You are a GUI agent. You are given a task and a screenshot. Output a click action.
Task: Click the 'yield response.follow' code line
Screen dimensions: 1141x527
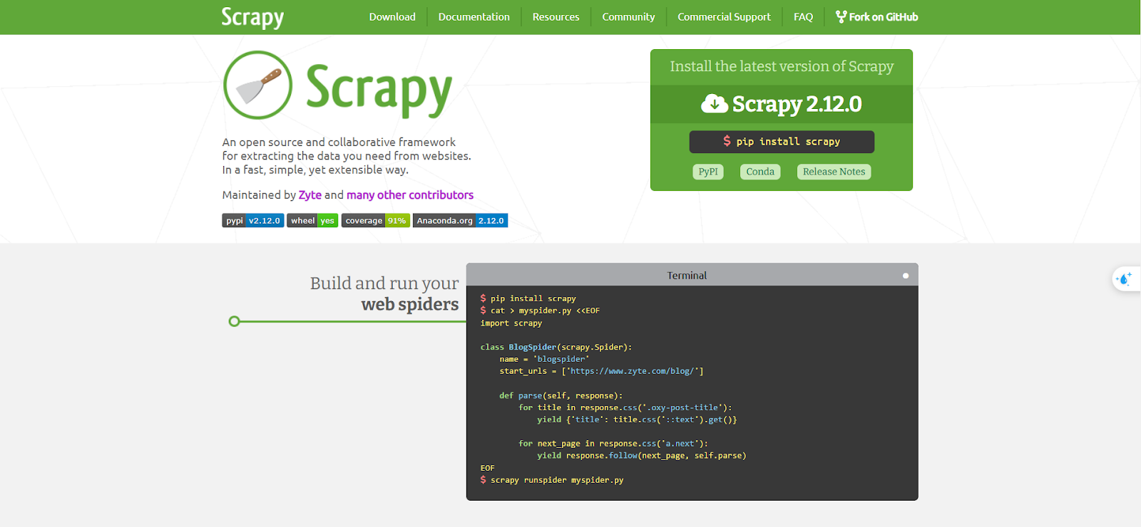(642, 456)
